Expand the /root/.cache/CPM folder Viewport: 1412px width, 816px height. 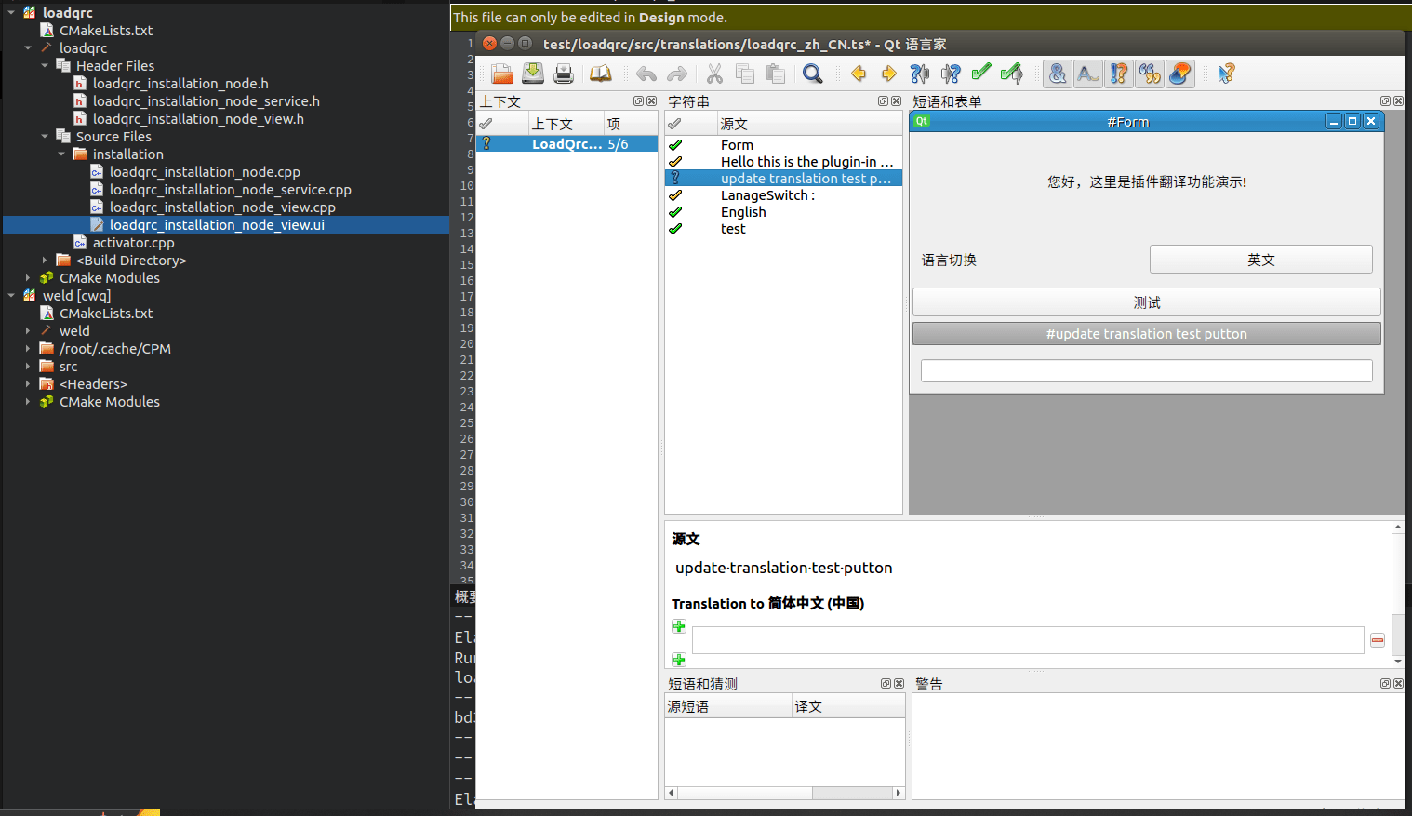click(28, 349)
